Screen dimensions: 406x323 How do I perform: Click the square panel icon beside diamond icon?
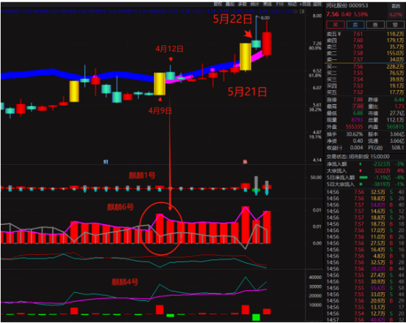pos(302,12)
